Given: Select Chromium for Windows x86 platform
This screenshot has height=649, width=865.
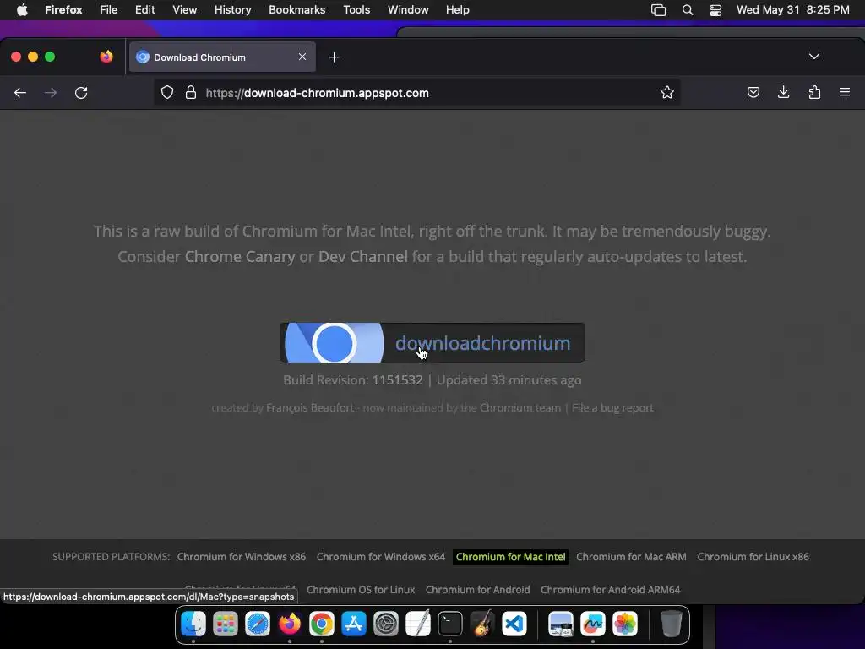Looking at the screenshot, I should [x=241, y=557].
